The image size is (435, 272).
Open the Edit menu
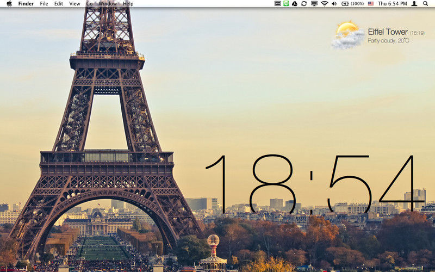tap(59, 4)
